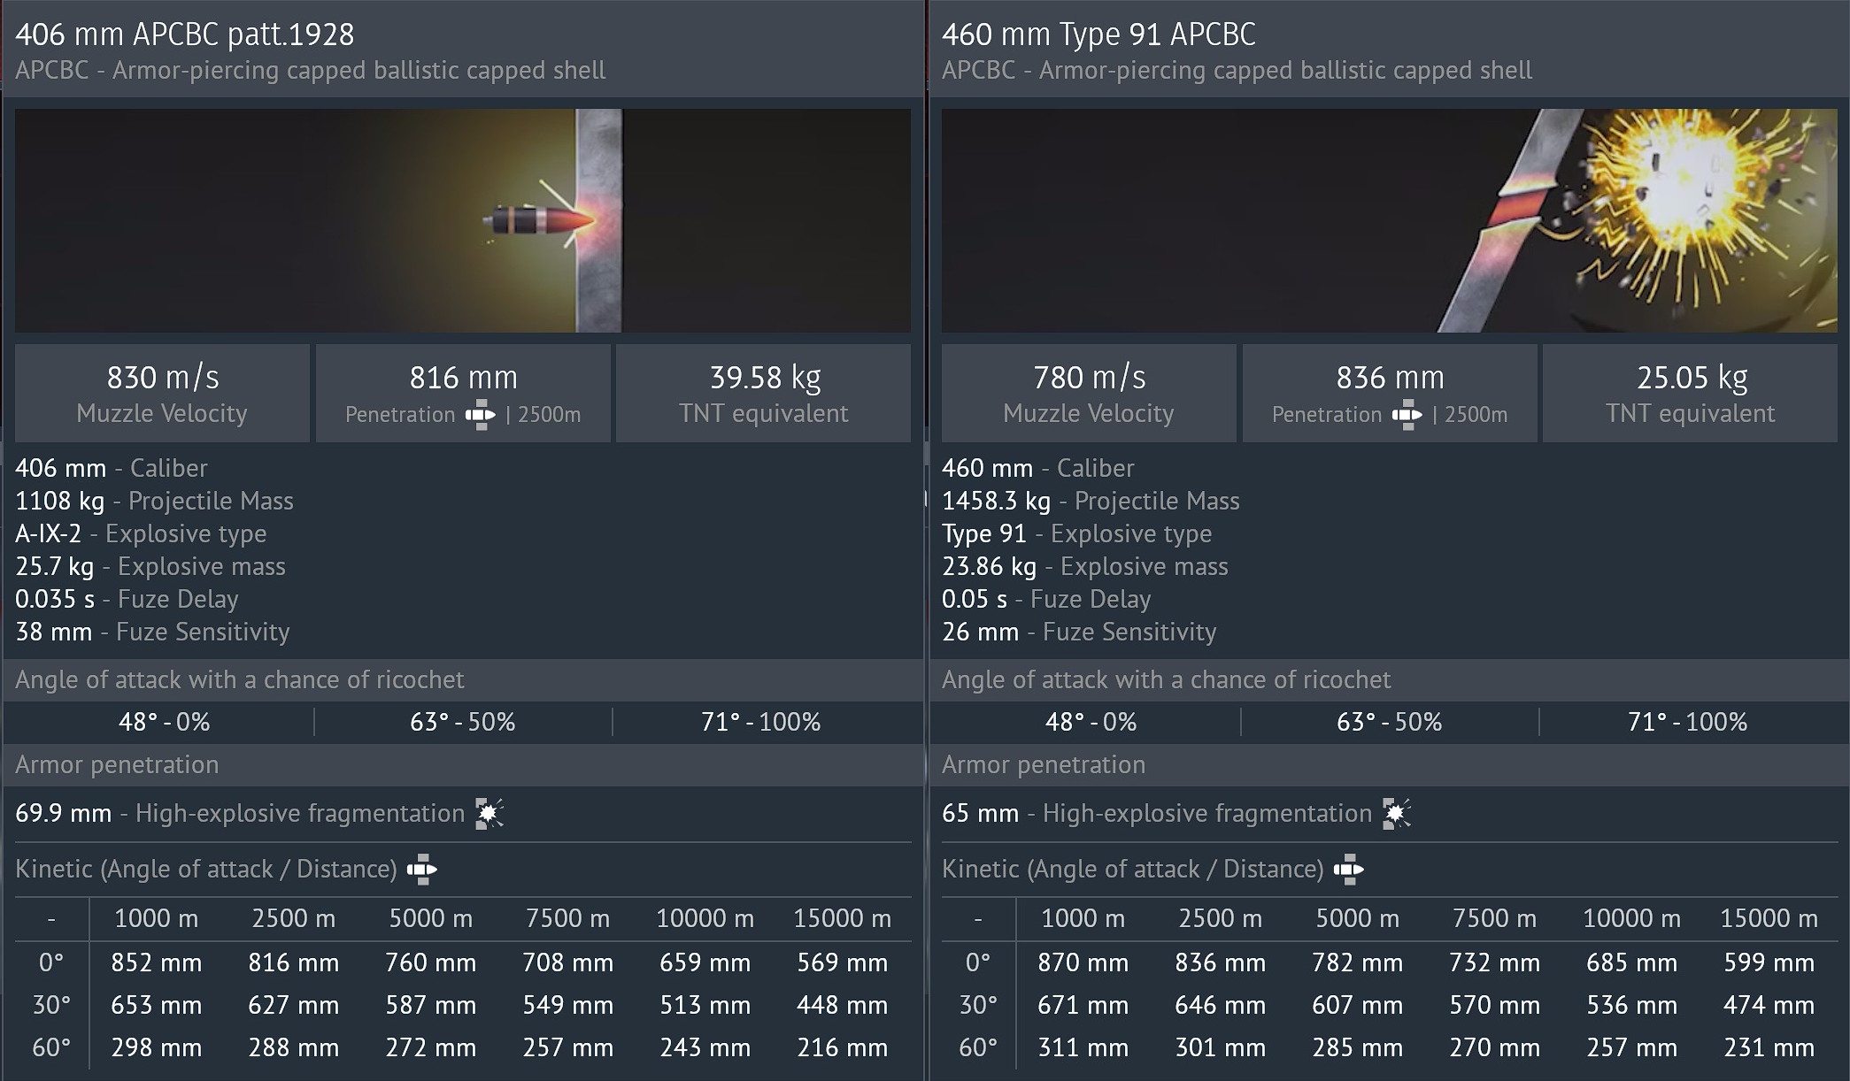1850x1081 pixels.
Task: Open the 406 mm shell armor impact animation
Action: 463,220
